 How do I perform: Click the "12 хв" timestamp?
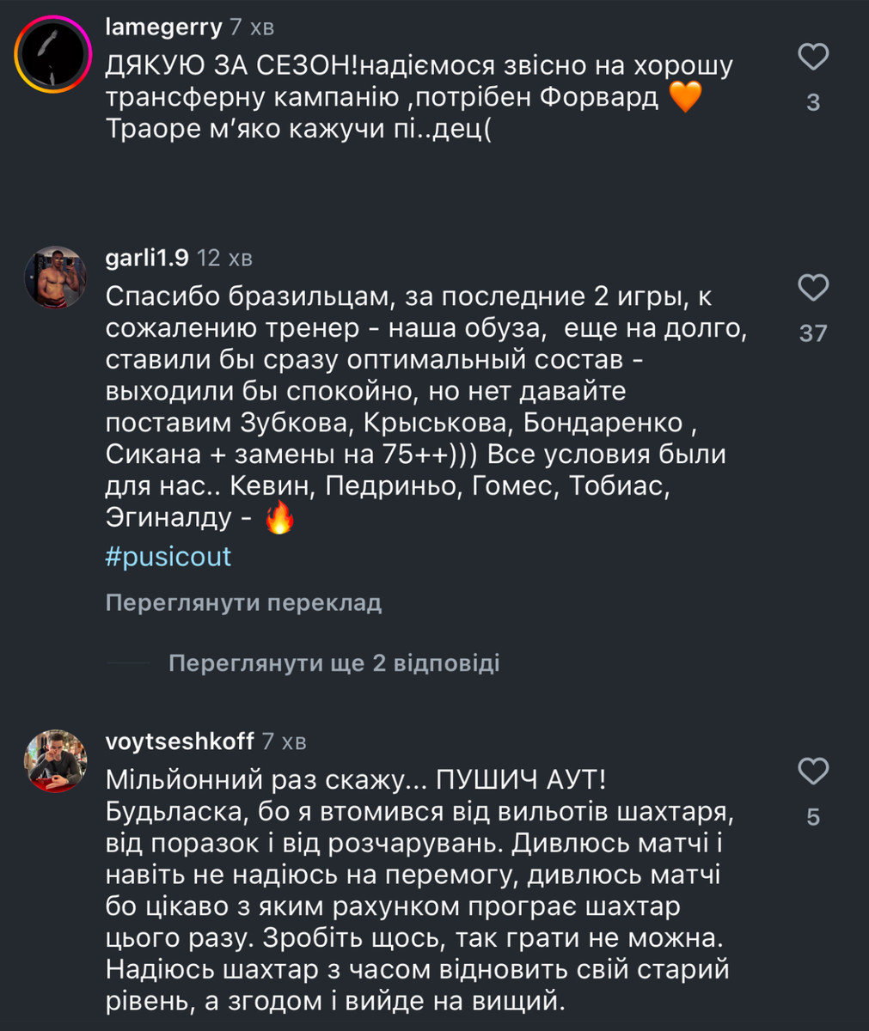point(224,258)
